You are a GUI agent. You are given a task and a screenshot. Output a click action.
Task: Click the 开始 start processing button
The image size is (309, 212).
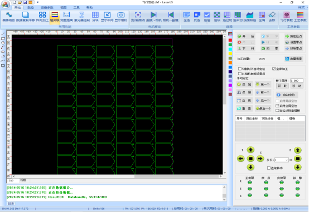pos(246,36)
